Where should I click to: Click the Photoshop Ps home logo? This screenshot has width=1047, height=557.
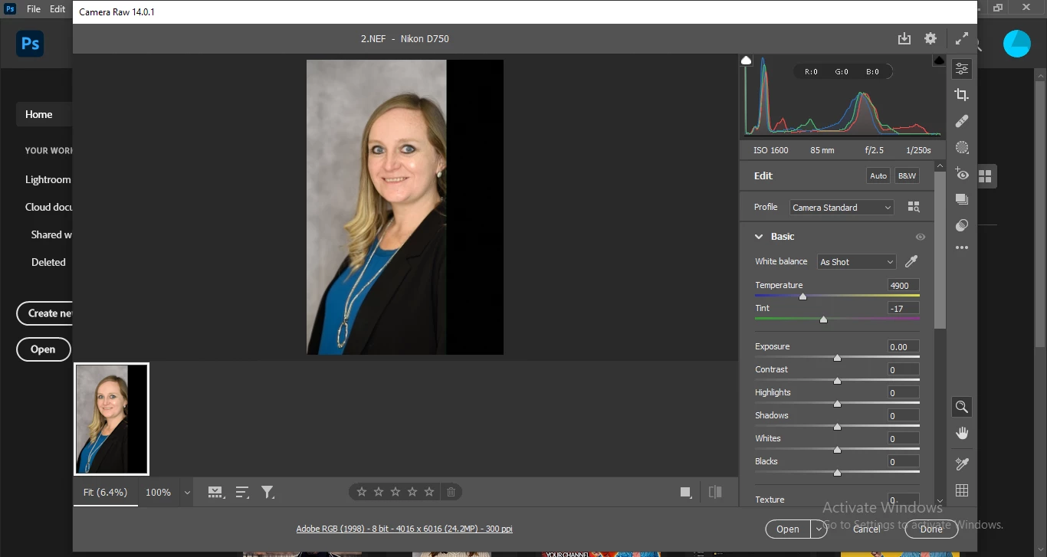click(30, 44)
